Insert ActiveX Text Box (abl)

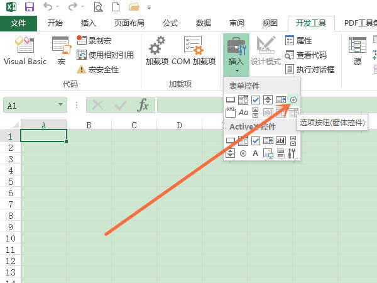point(281,140)
